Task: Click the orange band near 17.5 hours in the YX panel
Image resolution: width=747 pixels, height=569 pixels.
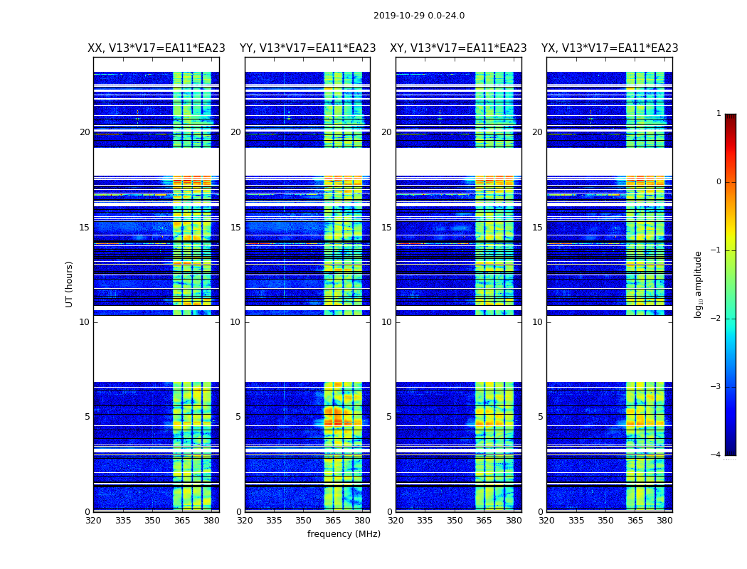Action: (645, 180)
